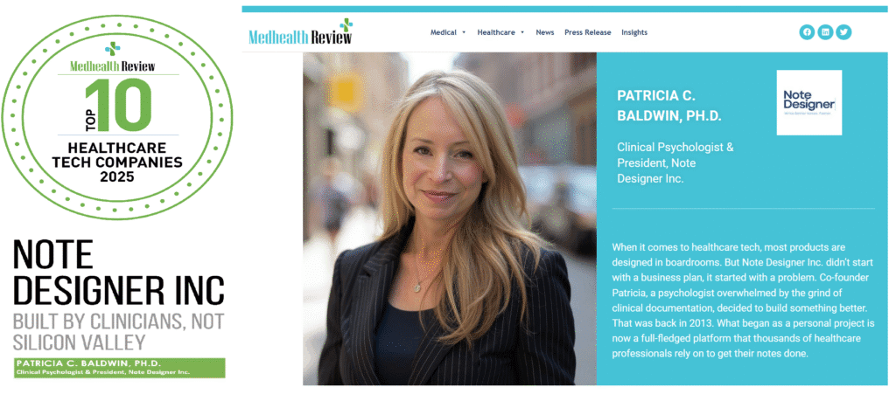Screen dimensions: 896x401
Task: Open the Twitter social icon
Action: coord(843,32)
